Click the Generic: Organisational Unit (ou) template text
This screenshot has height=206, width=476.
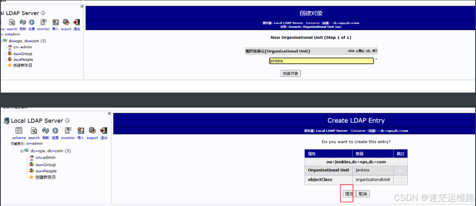click(315, 27)
